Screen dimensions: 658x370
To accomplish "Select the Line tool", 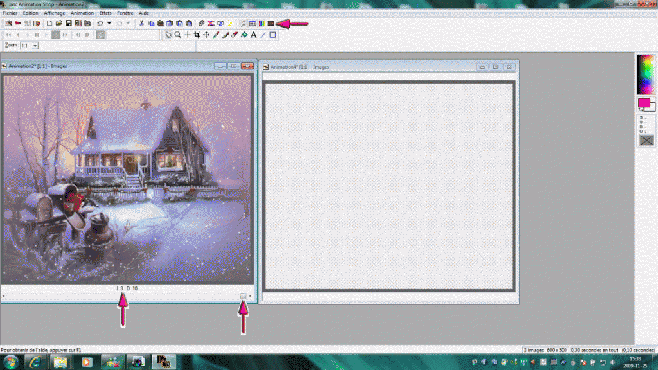I will 263,35.
